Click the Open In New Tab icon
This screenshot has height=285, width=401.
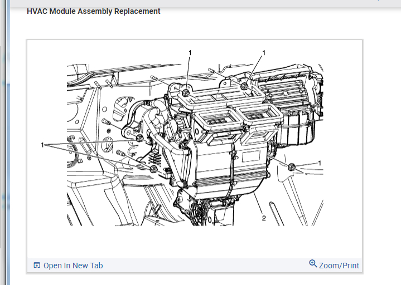pos(37,266)
